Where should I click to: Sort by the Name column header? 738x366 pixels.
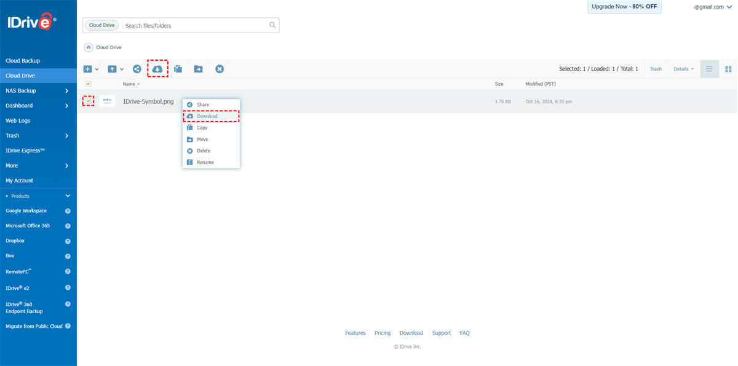point(131,84)
